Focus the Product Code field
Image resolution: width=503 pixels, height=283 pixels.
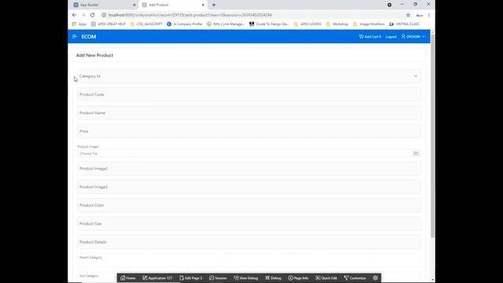[x=249, y=94]
